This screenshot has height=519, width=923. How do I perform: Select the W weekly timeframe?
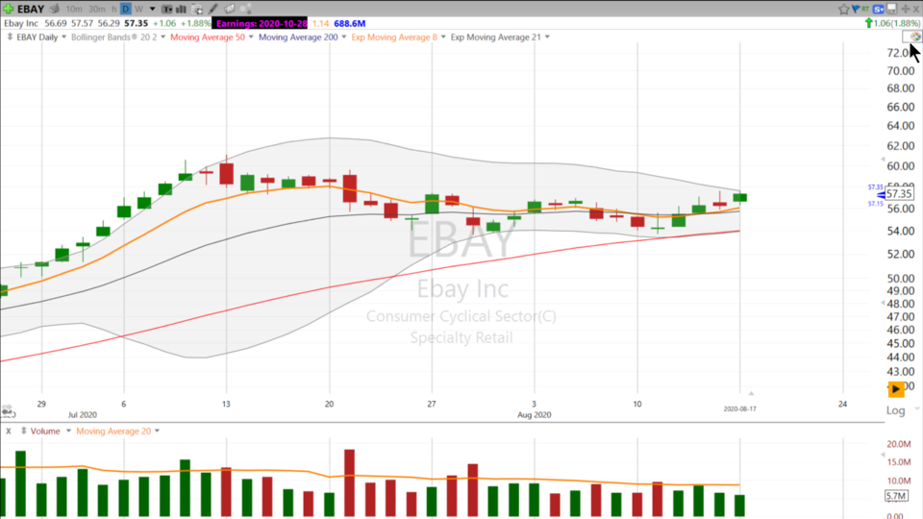tap(139, 9)
